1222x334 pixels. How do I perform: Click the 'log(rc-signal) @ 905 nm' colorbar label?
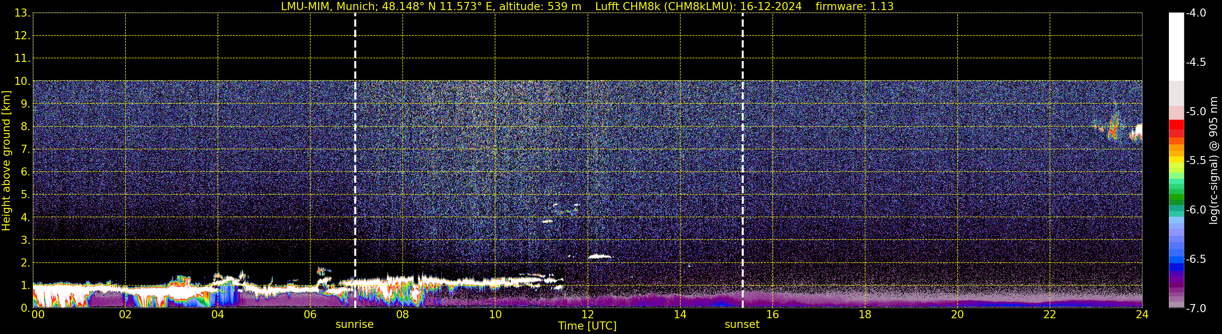[1213, 161]
